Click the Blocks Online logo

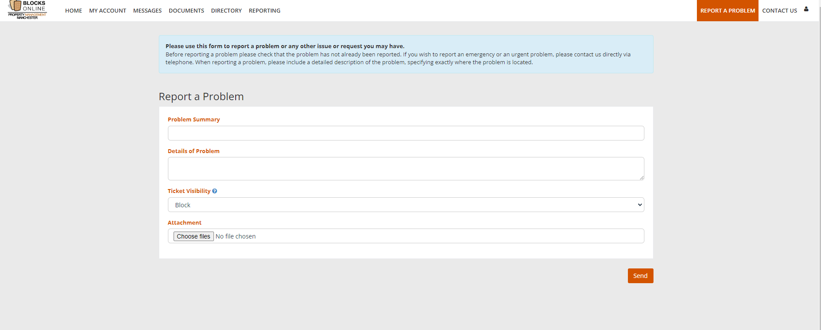(27, 10)
